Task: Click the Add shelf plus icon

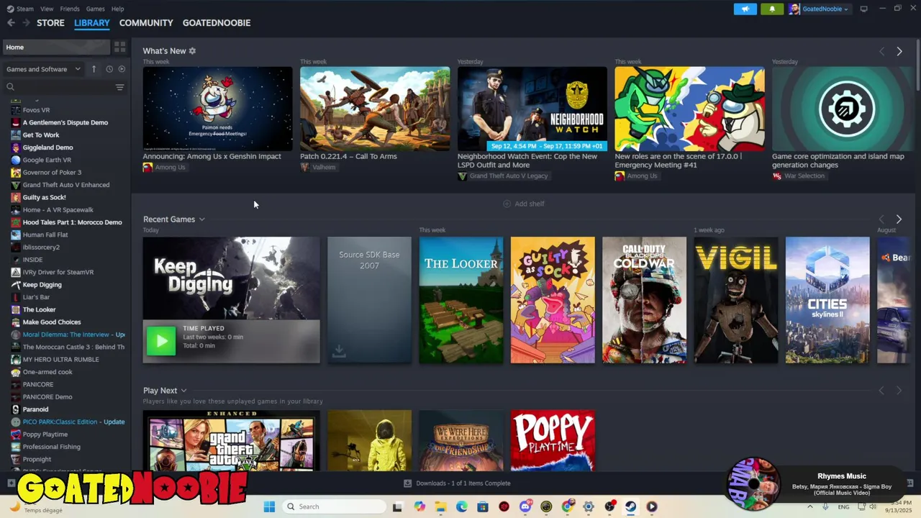Action: pos(507,204)
